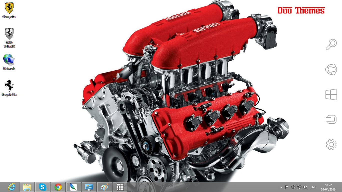The height and width of the screenshot is (192, 342).
Task: Click the white grid icon on taskbar
Action: (x=120, y=187)
